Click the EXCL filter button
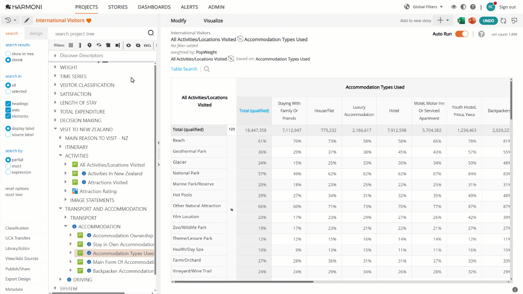The width and height of the screenshot is (523, 294). click(x=148, y=45)
